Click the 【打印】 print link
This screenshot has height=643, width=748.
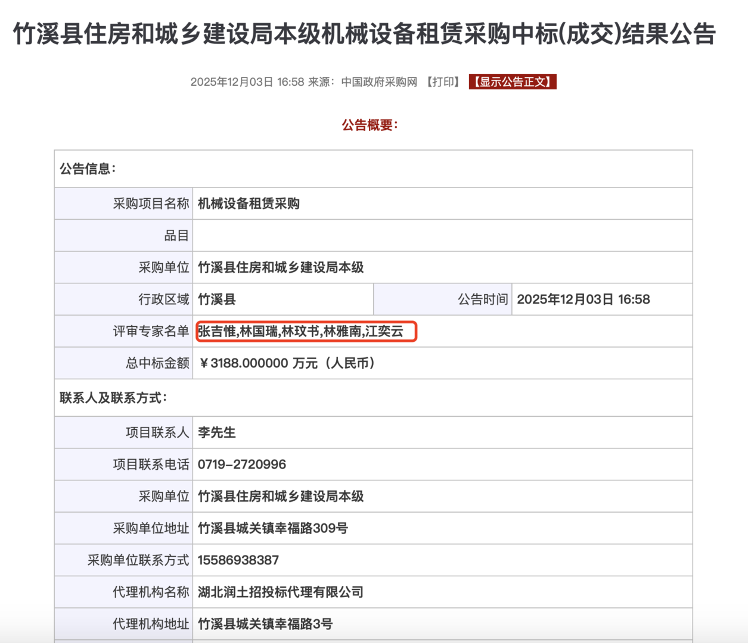pos(443,82)
